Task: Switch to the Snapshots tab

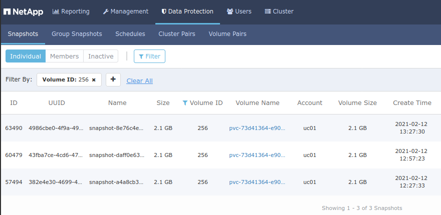Action: click(23, 34)
